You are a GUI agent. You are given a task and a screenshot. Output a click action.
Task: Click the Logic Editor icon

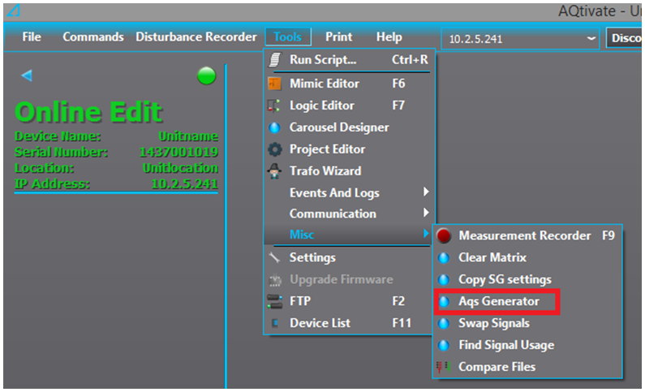pyautogui.click(x=274, y=106)
